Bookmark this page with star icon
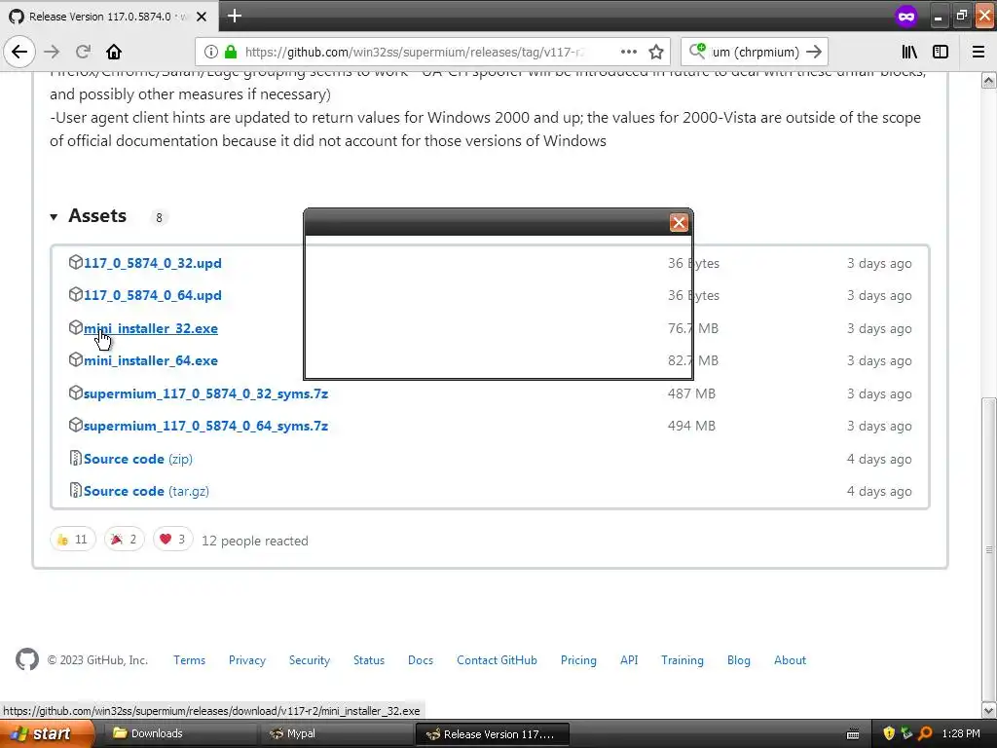 (x=656, y=53)
